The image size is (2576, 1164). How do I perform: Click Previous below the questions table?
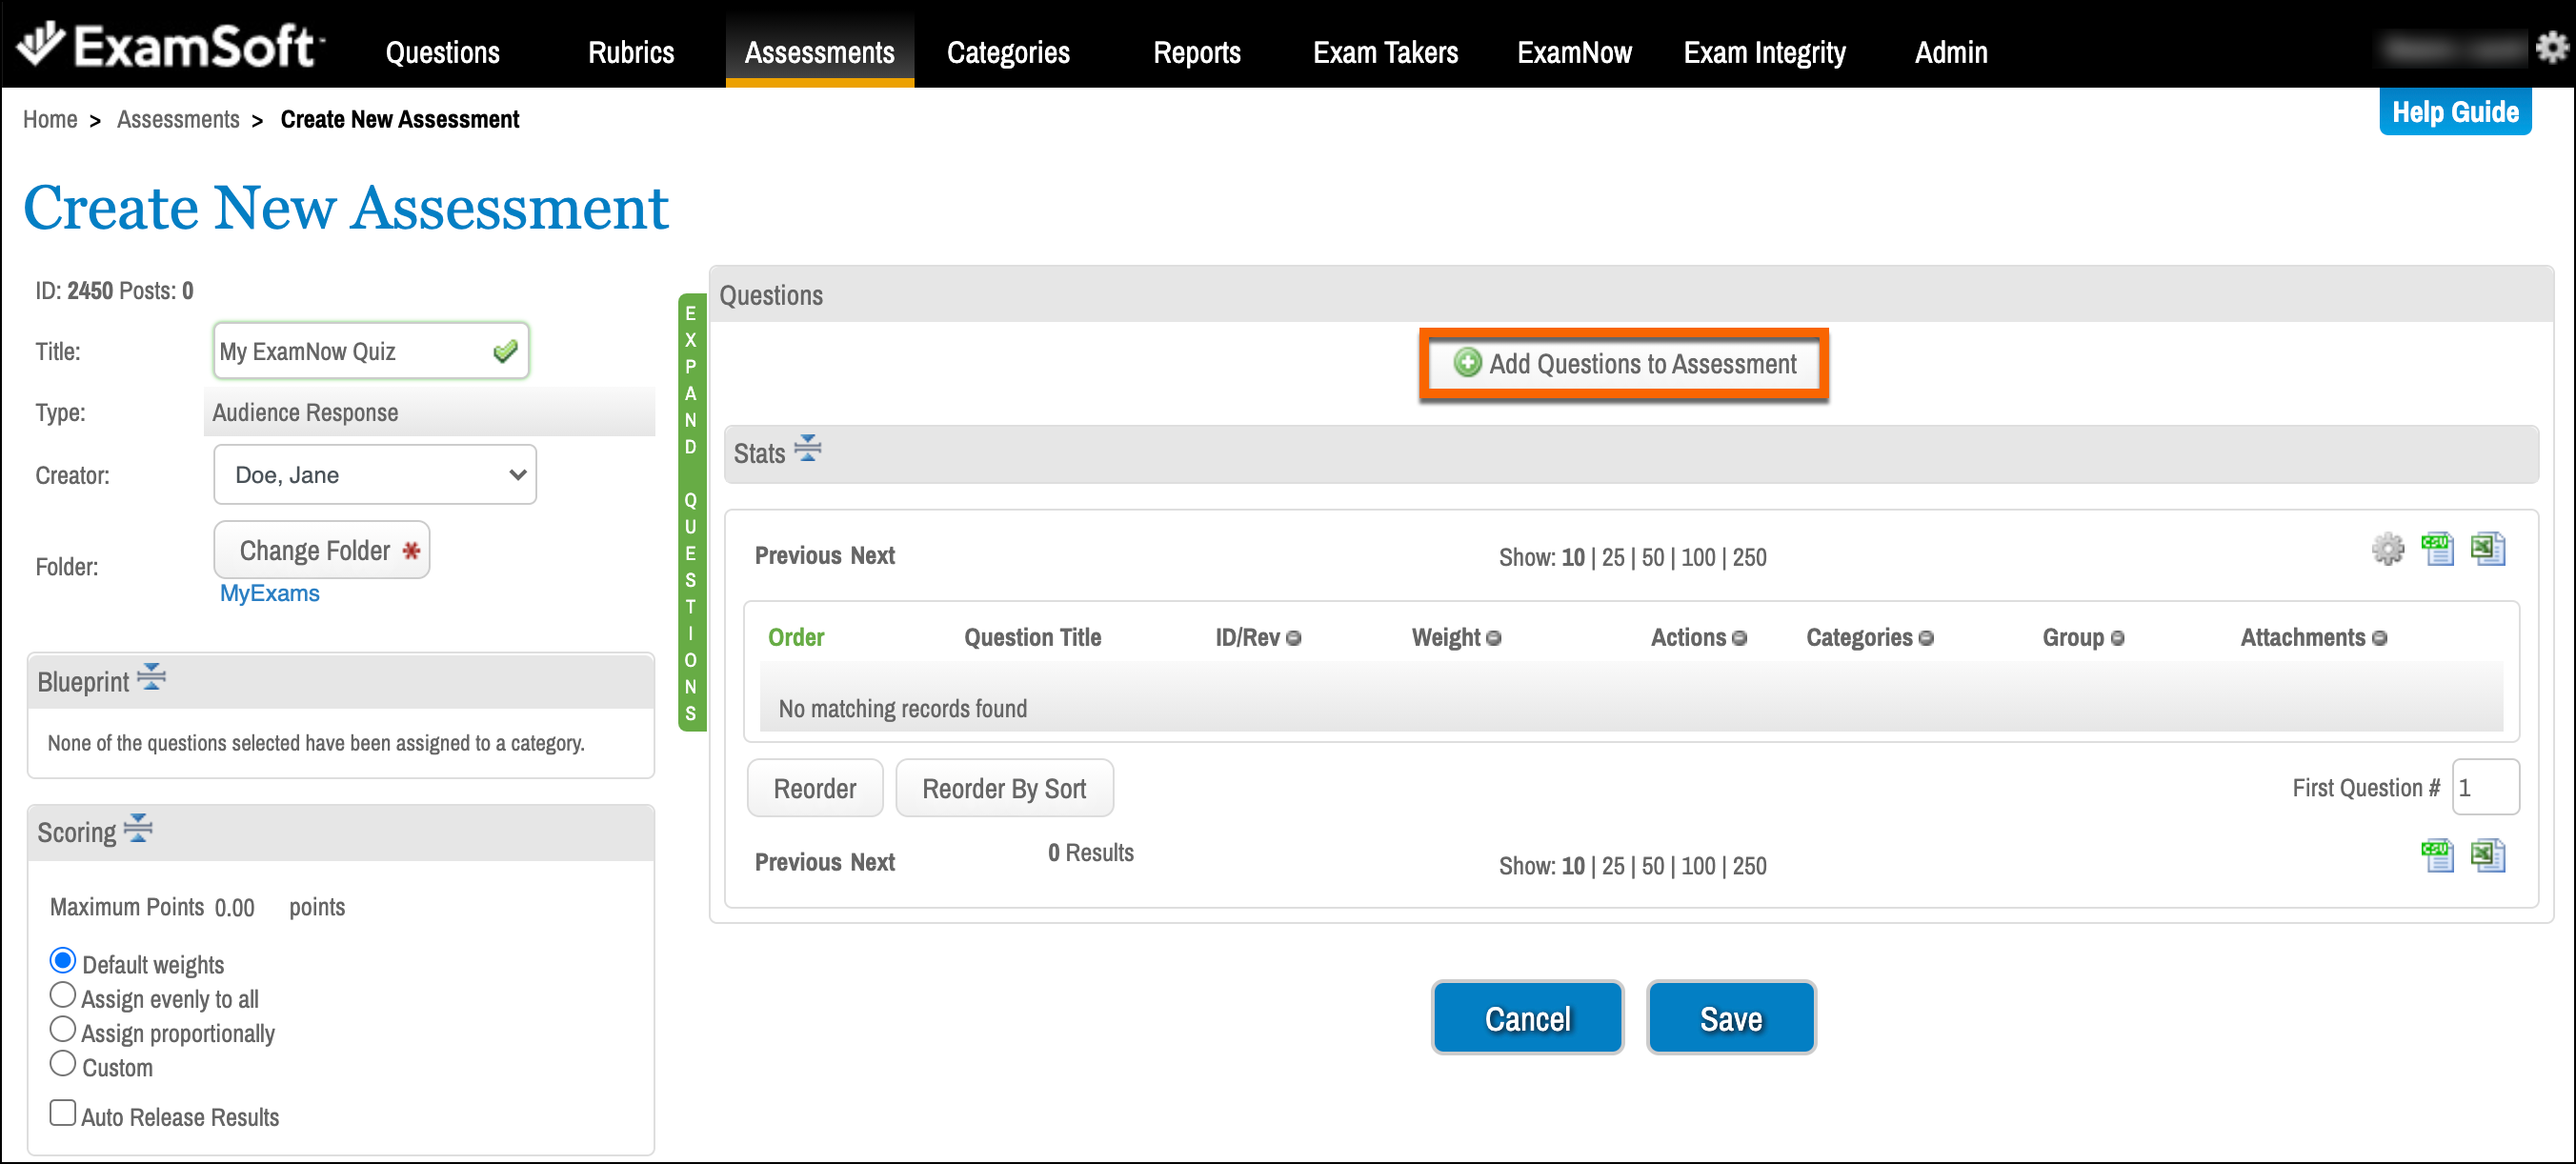tap(799, 862)
